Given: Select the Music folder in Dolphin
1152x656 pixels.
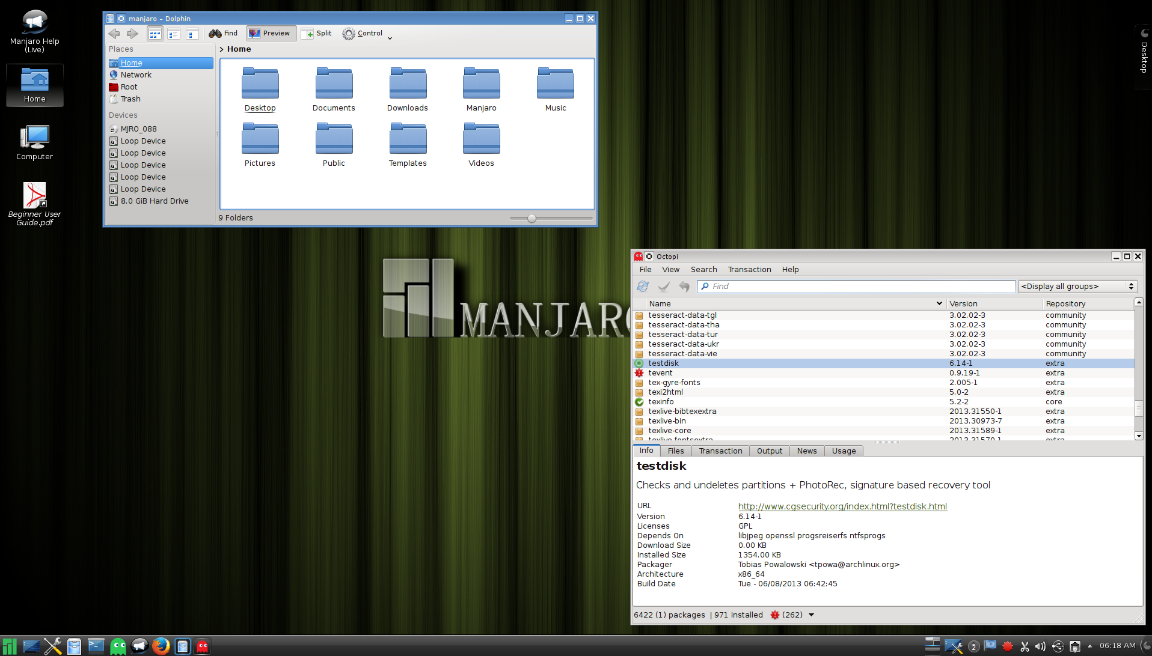Looking at the screenshot, I should click(556, 90).
